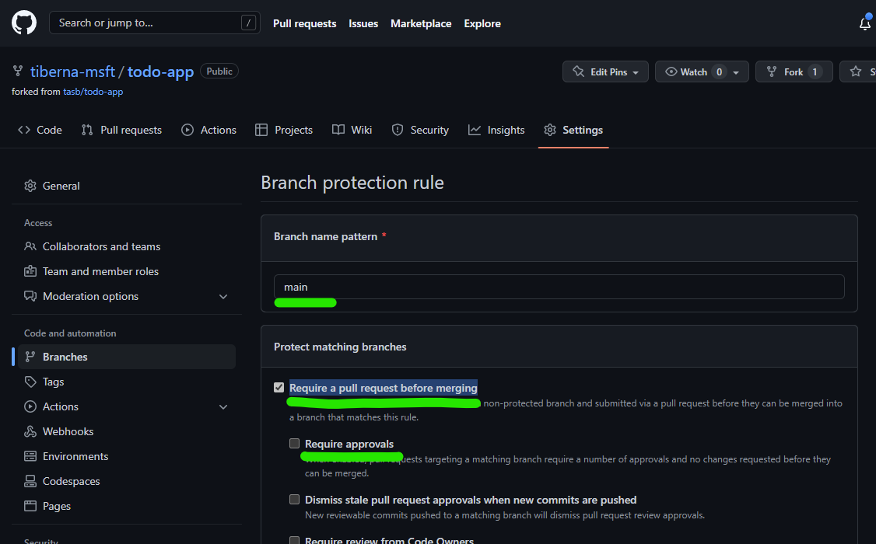Click the Tags label icon in sidebar

point(31,382)
